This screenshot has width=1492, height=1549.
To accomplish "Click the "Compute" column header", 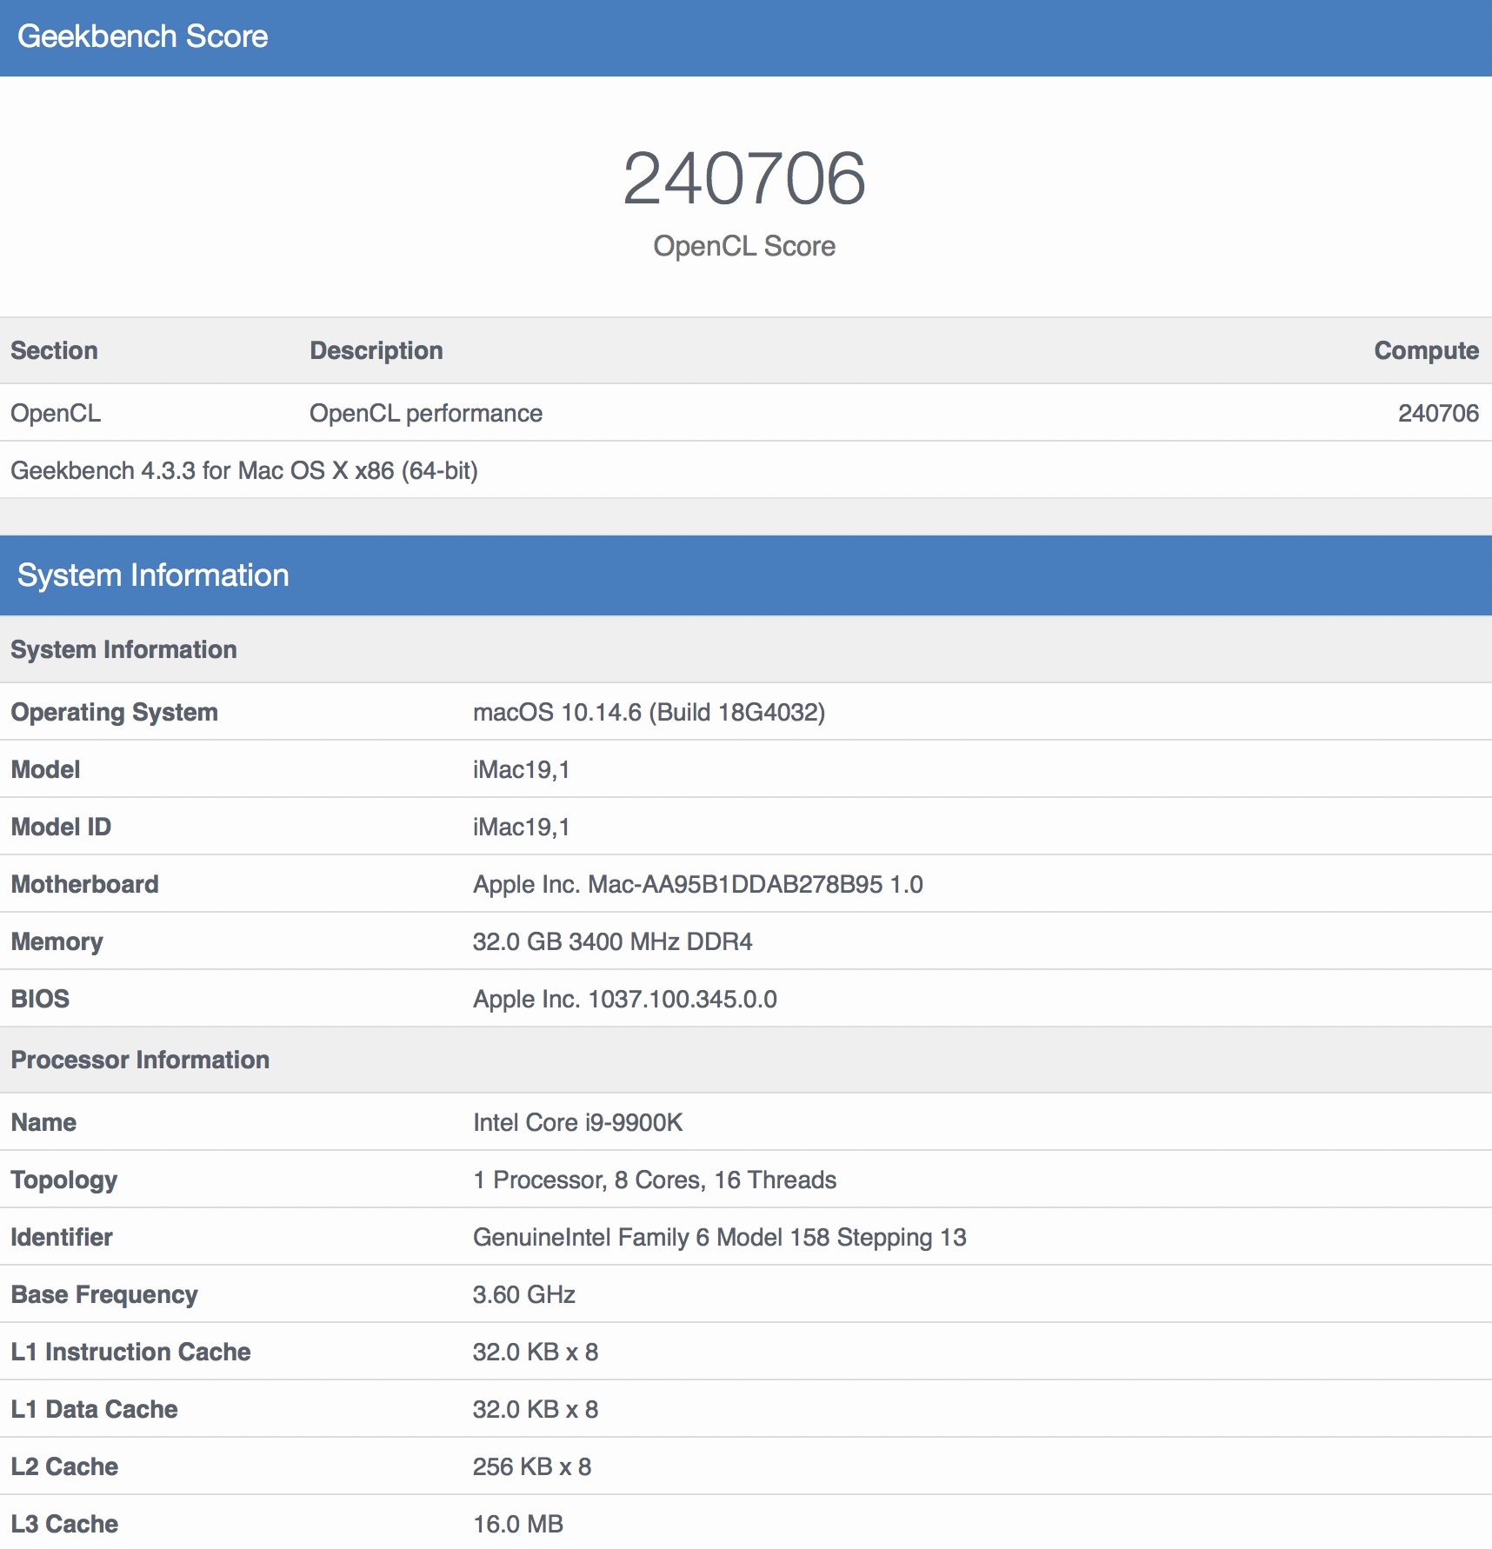I will pyautogui.click(x=1426, y=350).
